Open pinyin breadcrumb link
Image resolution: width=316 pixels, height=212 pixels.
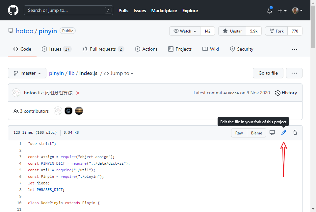tap(56, 73)
